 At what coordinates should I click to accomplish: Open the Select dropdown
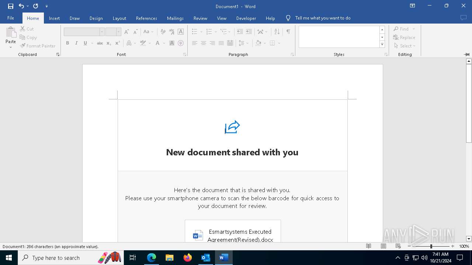405,46
